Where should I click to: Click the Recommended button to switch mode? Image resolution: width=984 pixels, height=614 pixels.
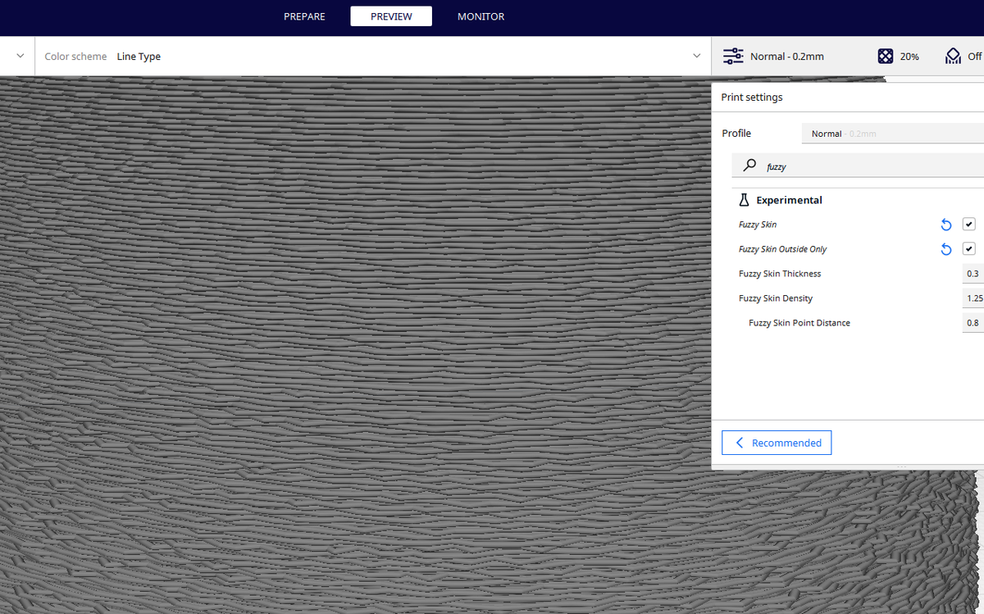[776, 442]
